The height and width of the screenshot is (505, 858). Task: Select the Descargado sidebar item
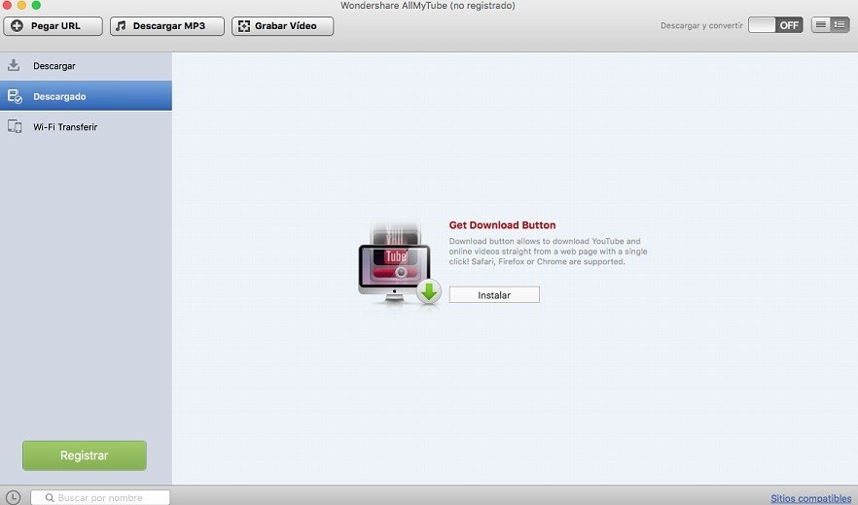(86, 96)
